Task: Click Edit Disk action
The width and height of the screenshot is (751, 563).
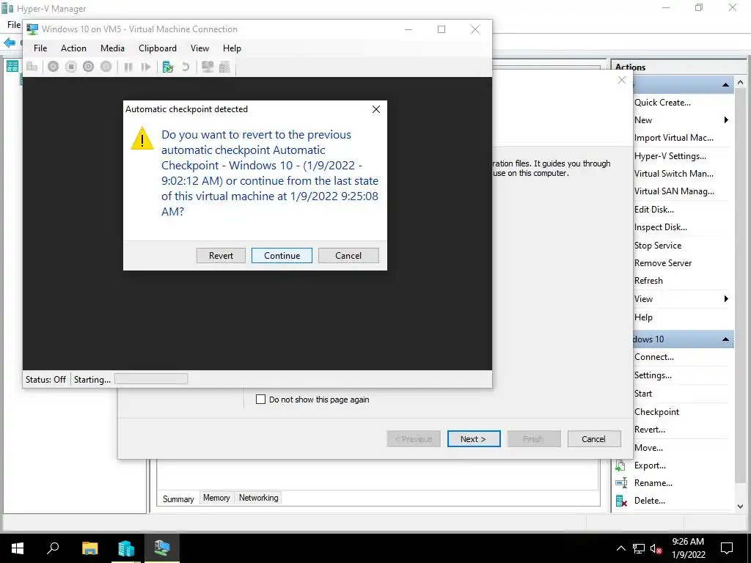Action: (x=653, y=209)
